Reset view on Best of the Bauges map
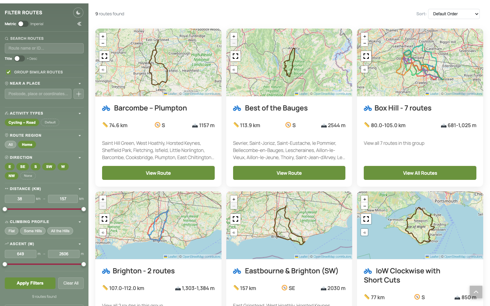 click(234, 70)
